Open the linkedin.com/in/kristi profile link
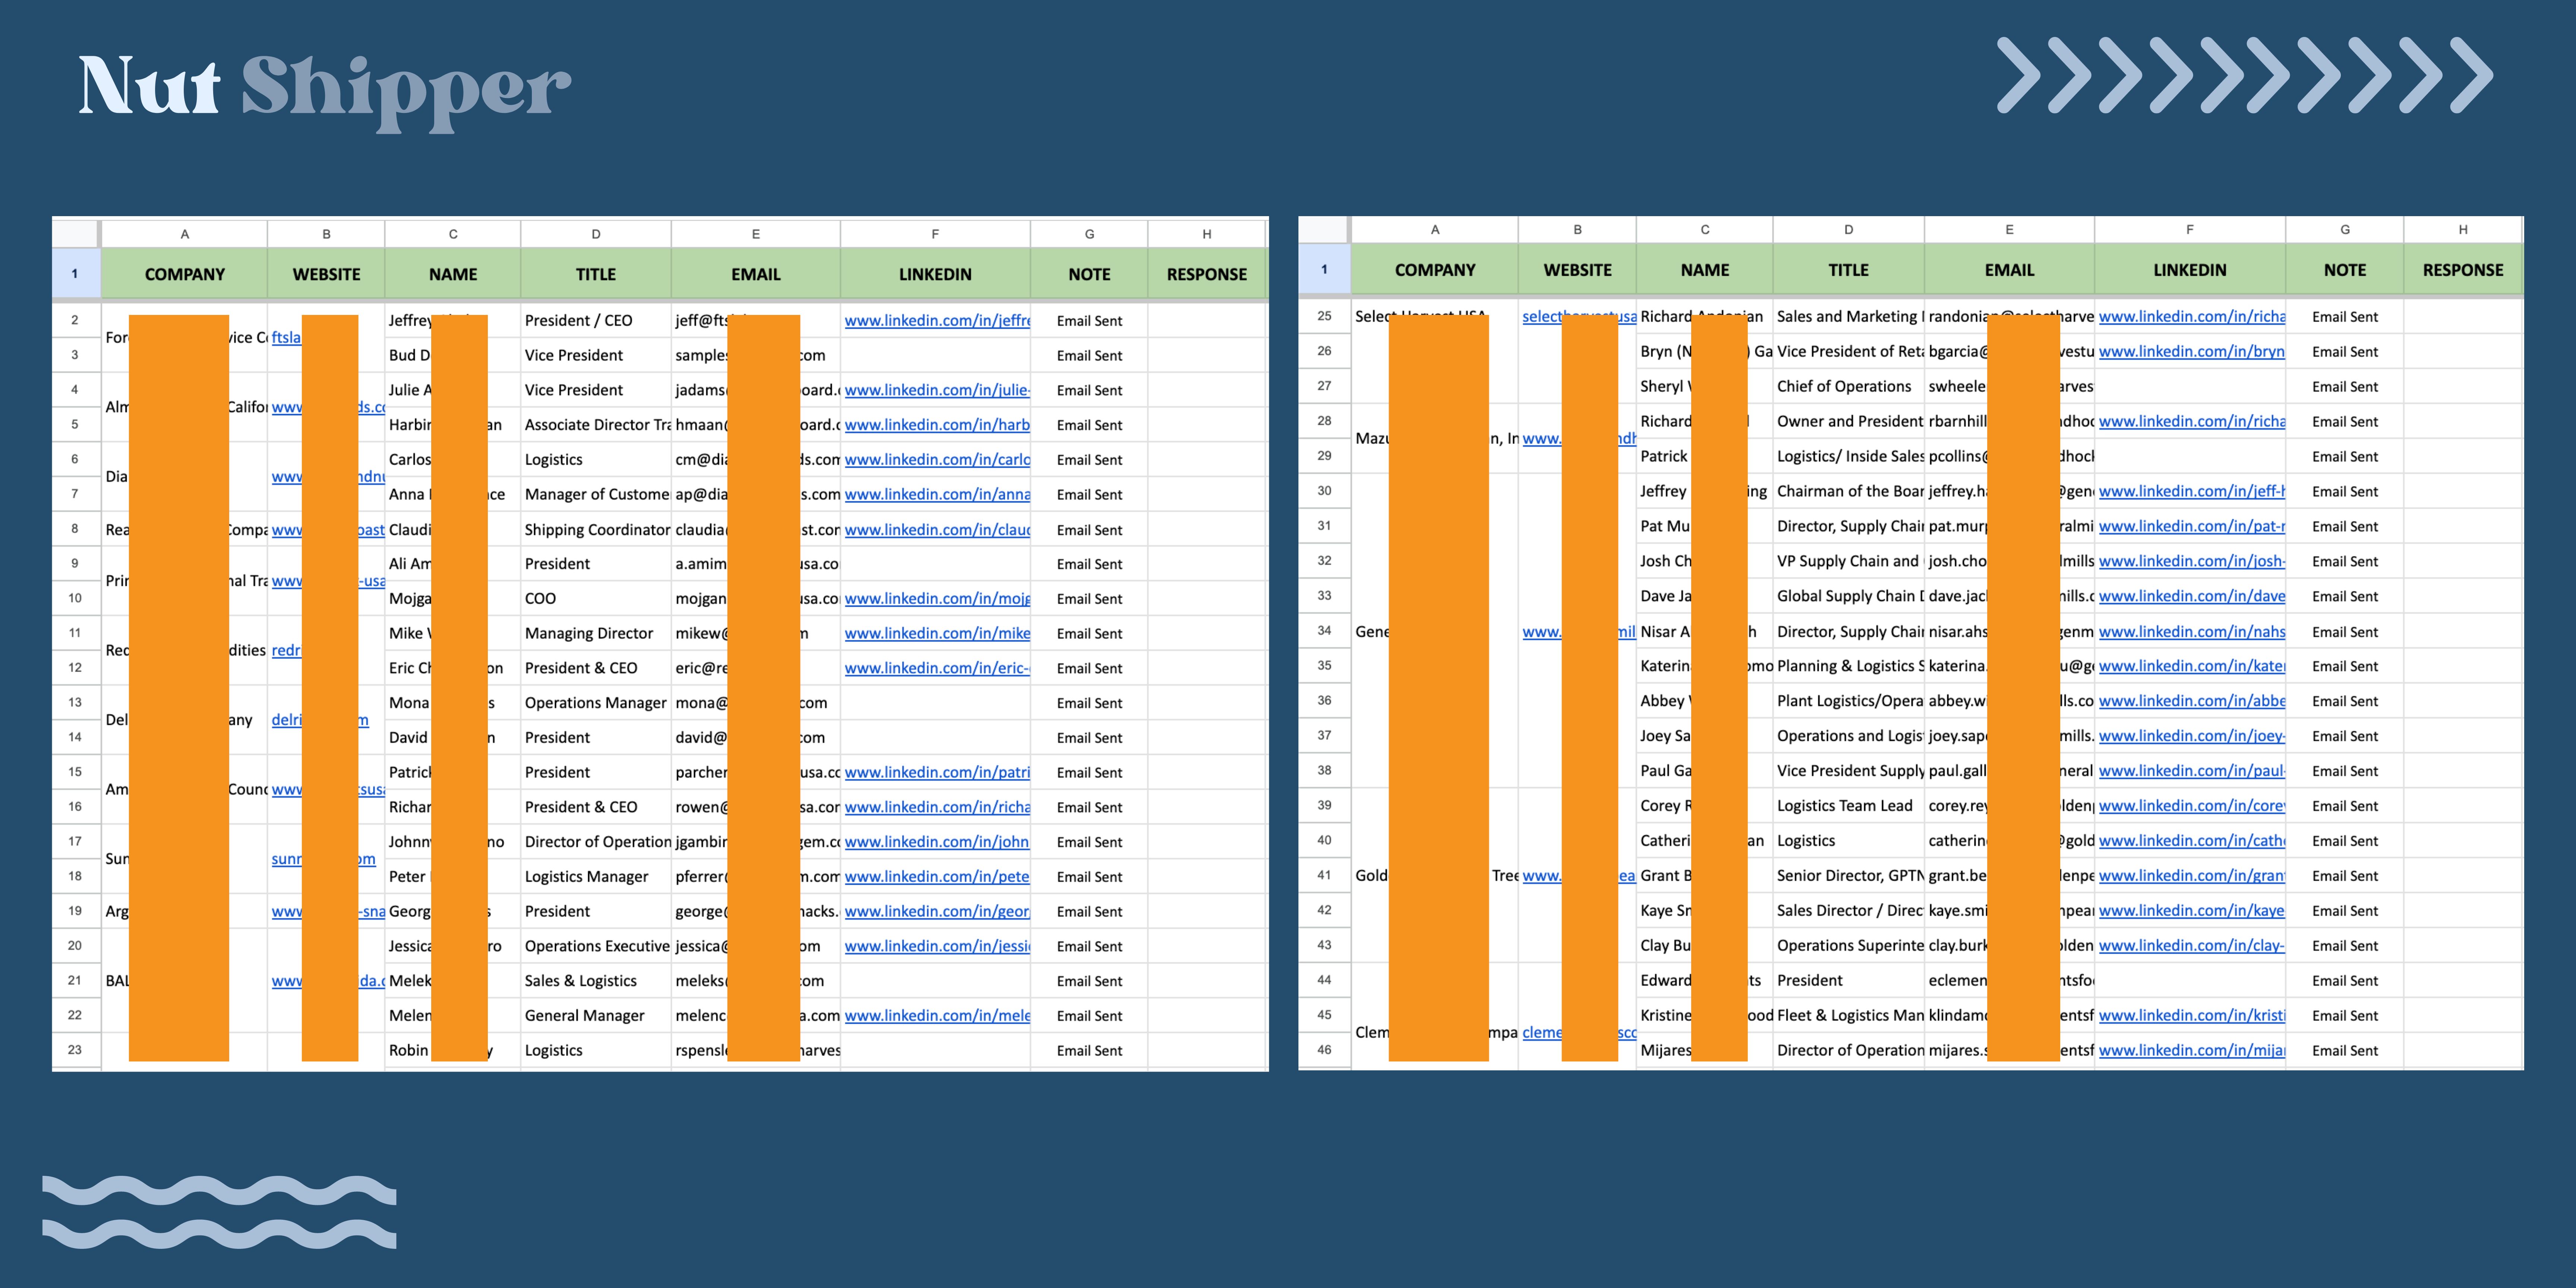Viewport: 2576px width, 1288px height. (x=2191, y=1015)
